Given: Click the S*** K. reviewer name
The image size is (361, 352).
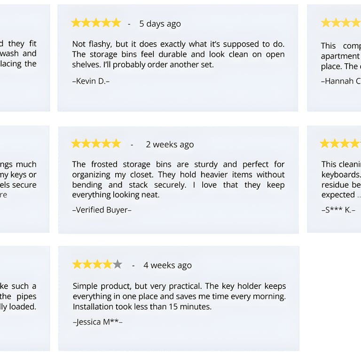Looking at the screenshot, I should pos(338,210).
